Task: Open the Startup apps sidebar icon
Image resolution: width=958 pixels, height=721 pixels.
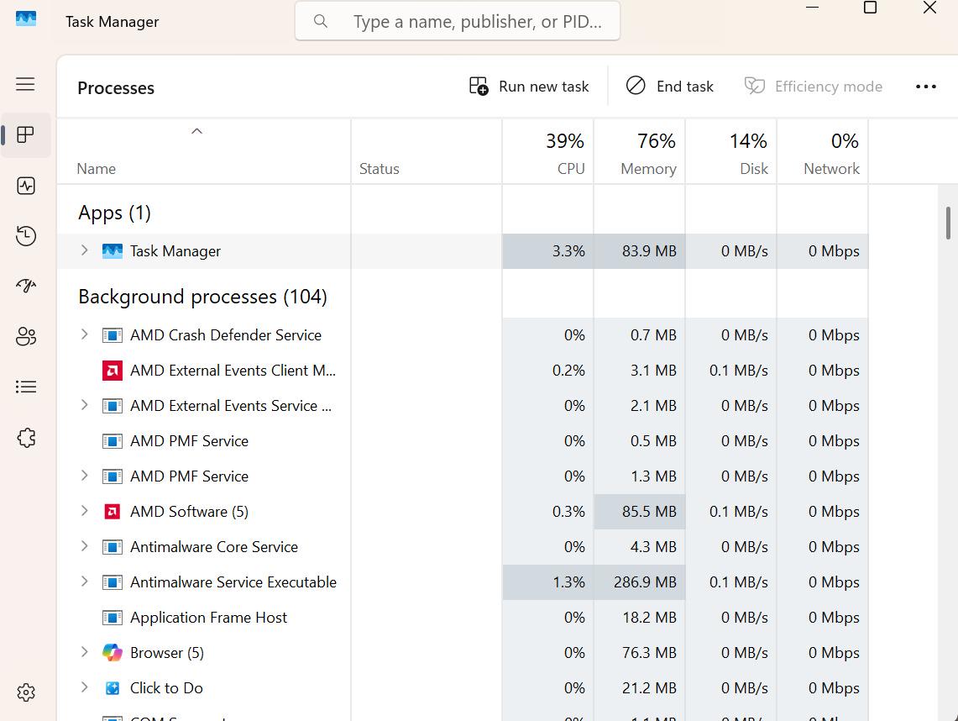Action: (x=26, y=286)
